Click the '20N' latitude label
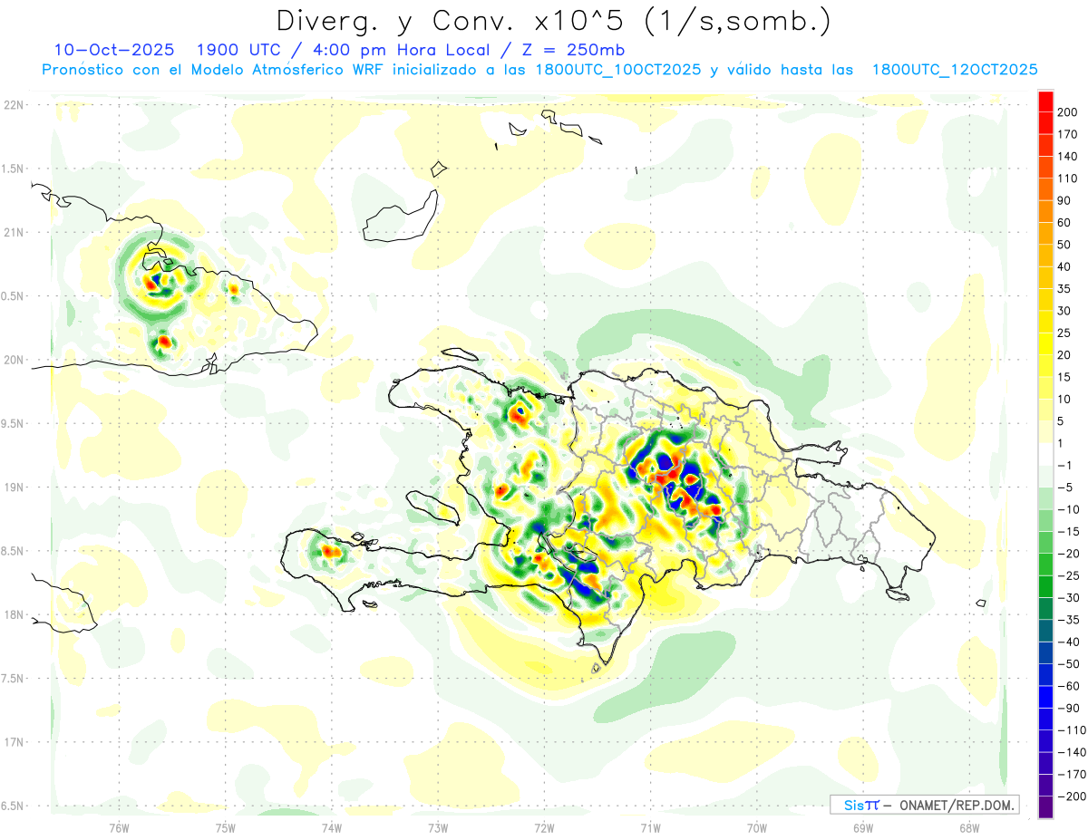Viewport: 1088px width, 840px height. 13,360
